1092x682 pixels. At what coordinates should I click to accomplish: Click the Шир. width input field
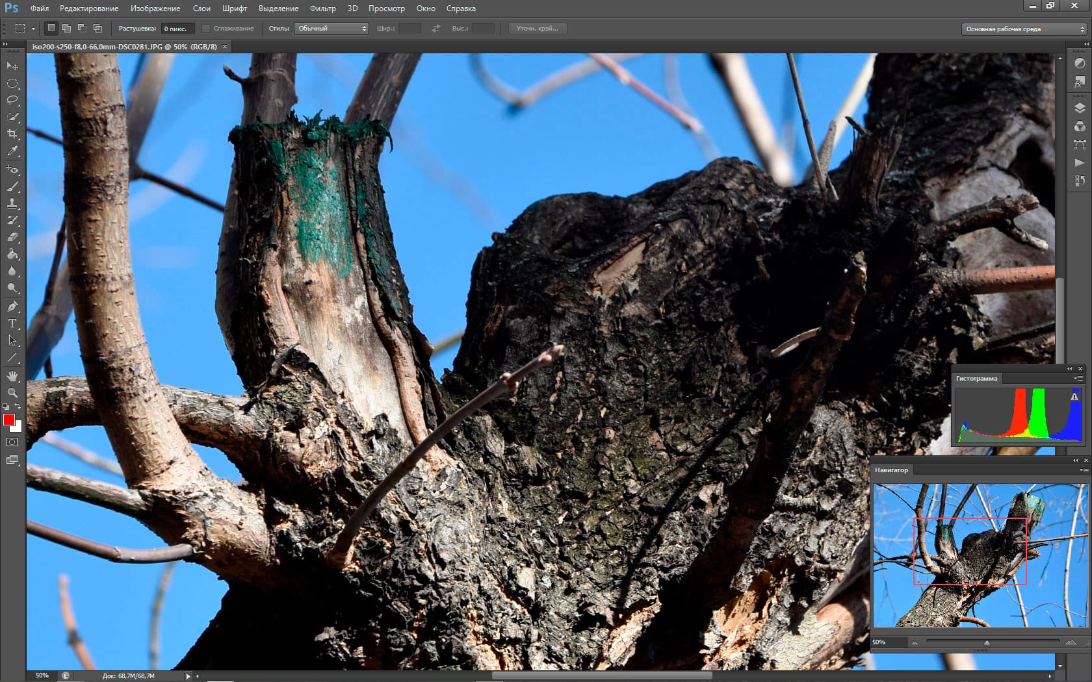click(409, 29)
